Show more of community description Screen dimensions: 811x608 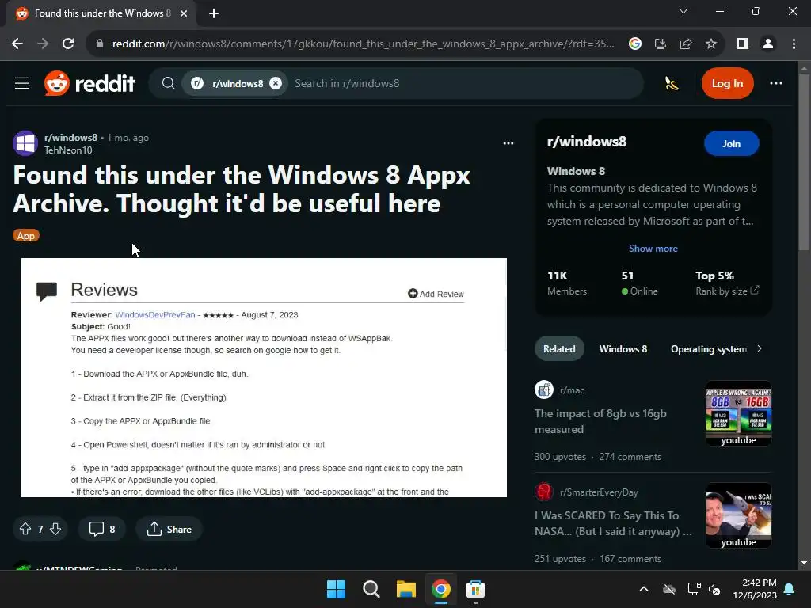(653, 248)
